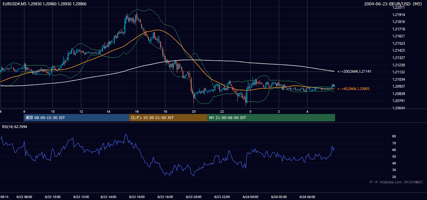The image size is (427, 200).
Task: Select the NY 21:00-06:00 JST session bar
Action: tap(271, 118)
